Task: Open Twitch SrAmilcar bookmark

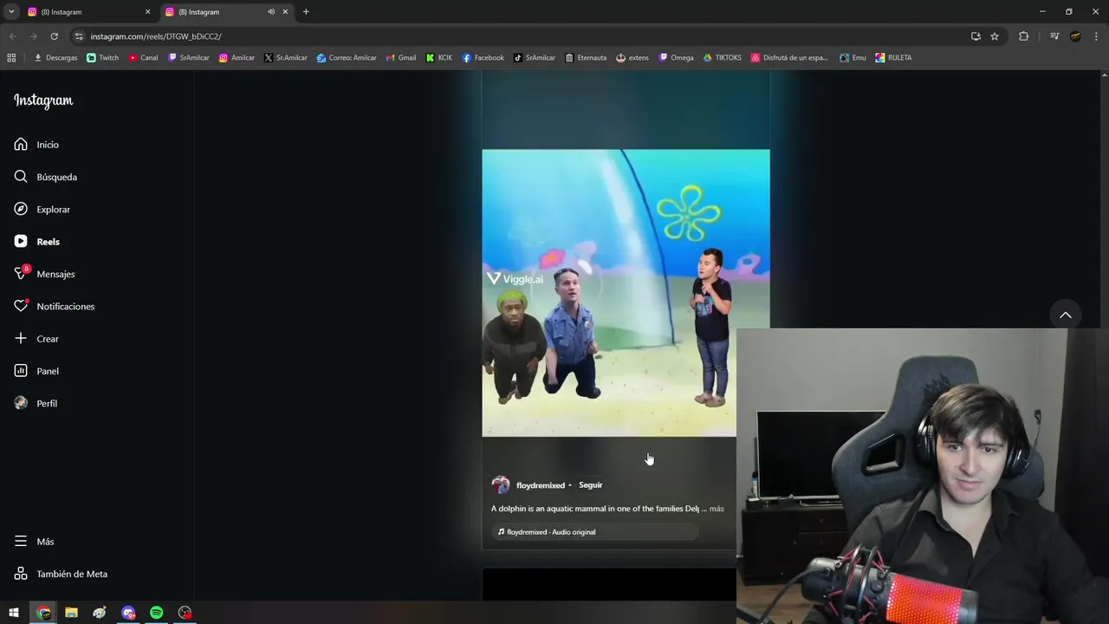Action: point(189,58)
